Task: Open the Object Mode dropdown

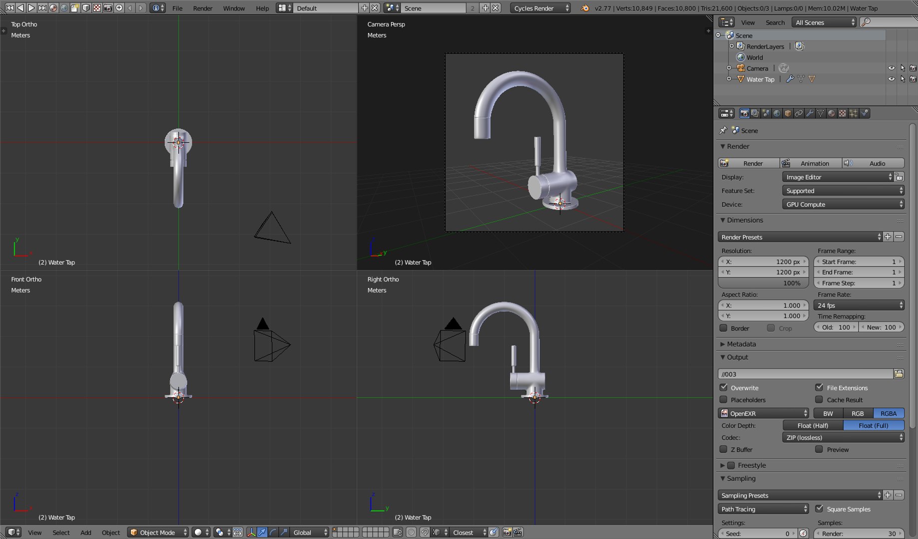Action: pyautogui.click(x=158, y=533)
